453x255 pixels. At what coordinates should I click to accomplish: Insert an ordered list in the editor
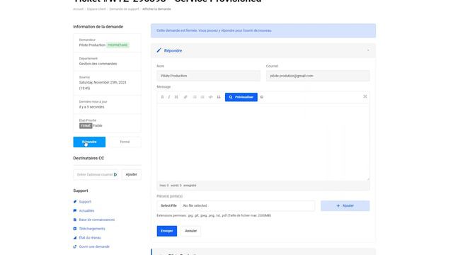[x=202, y=97]
